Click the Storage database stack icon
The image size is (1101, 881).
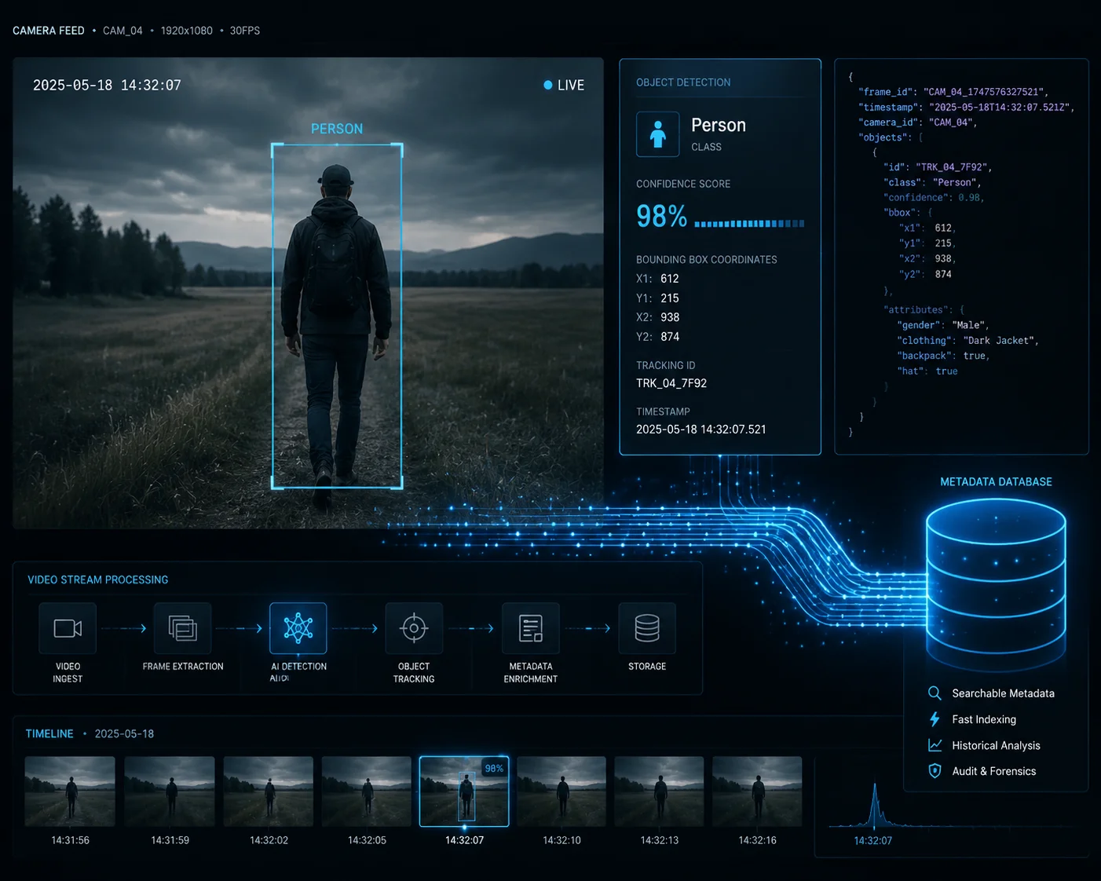647,628
